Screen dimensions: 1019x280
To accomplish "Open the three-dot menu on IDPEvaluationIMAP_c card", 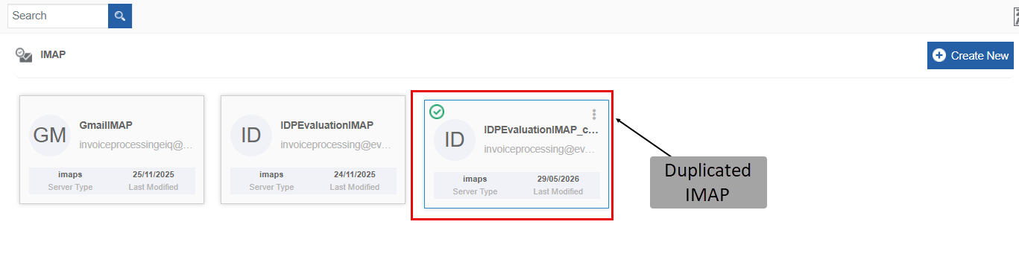I will click(x=594, y=115).
